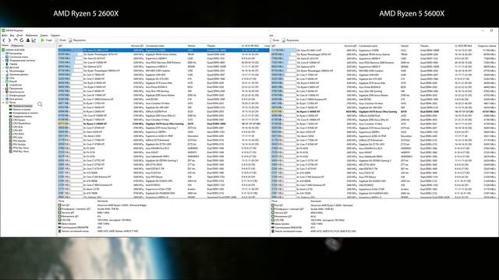
Task: Open the Справка menu
Action: (x=55, y=35)
